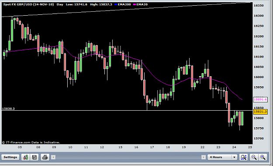The image size is (273, 166).
Task: Click the date label 15 on time axis
Action: (x=120, y=147)
